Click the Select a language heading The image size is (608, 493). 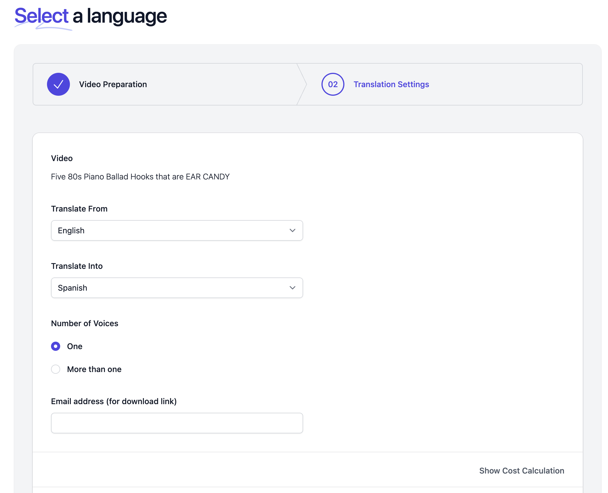tap(91, 16)
